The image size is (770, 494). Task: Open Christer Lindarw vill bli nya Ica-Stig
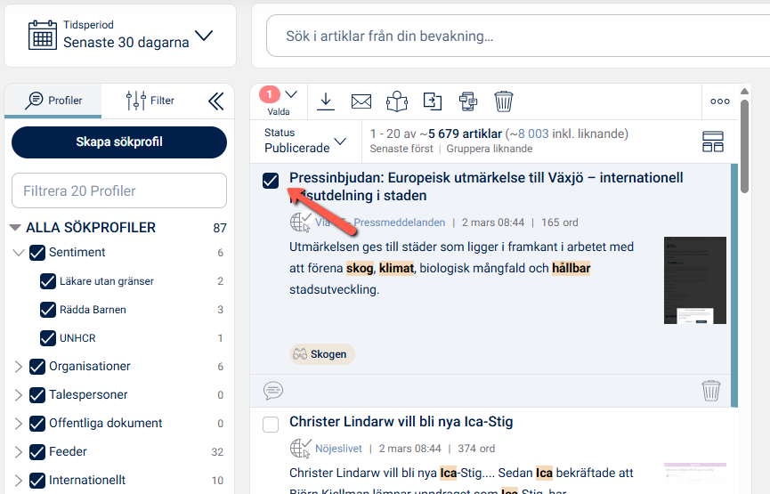401,422
